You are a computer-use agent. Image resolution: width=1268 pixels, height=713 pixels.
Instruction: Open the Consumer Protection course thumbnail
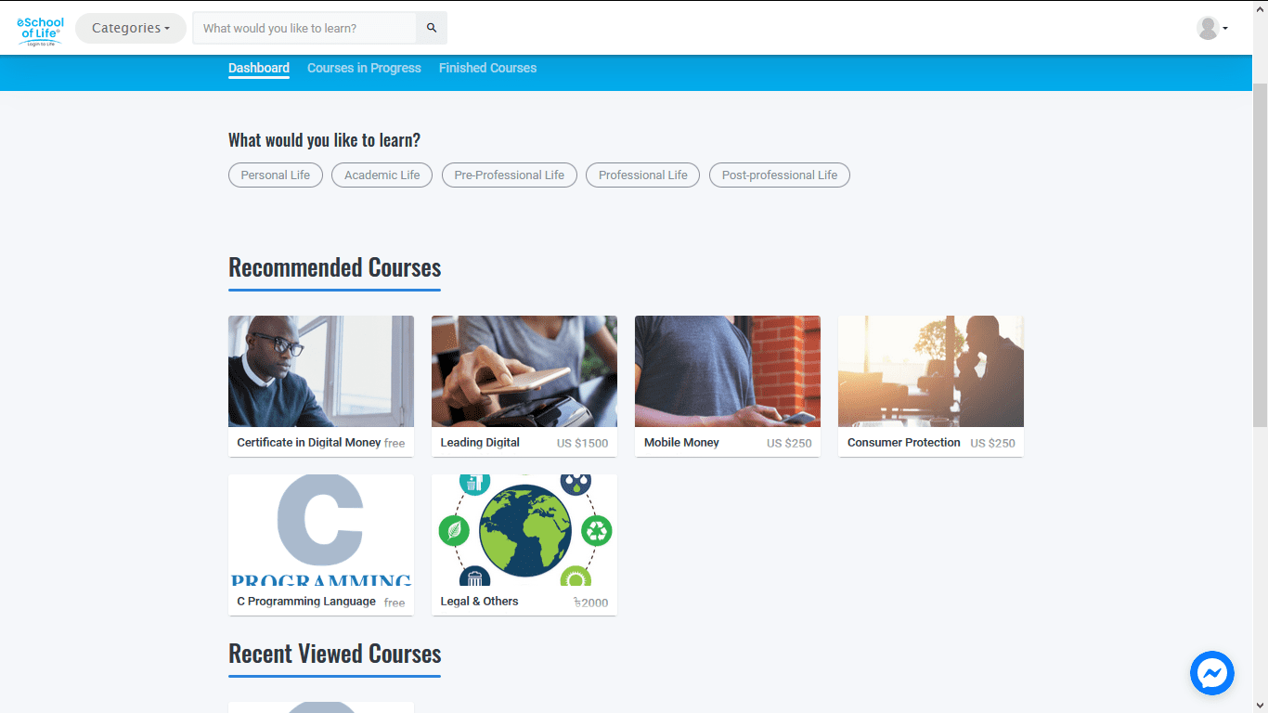(x=931, y=371)
